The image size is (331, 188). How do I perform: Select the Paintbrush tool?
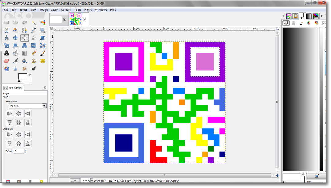43,53
